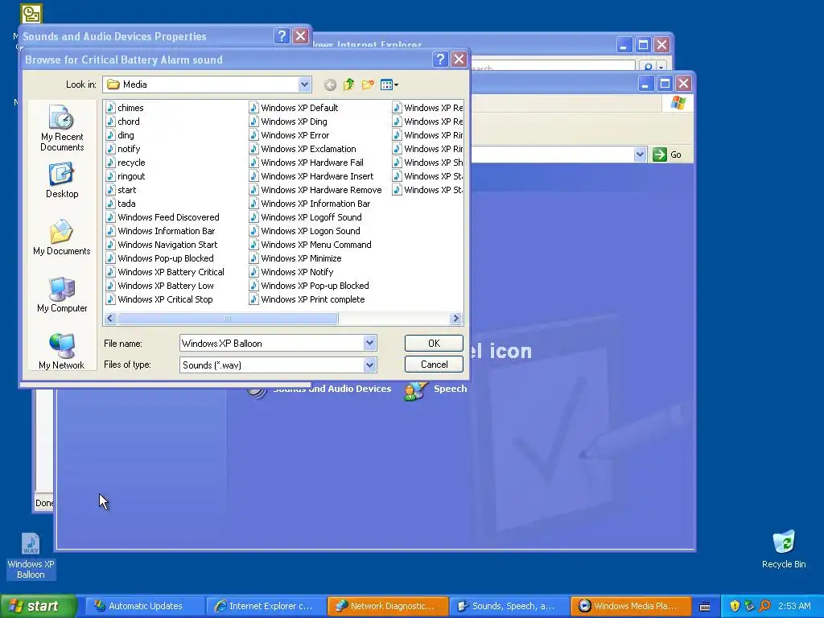Open the Views menu icon
Screen dimensions: 824x618
click(x=389, y=84)
